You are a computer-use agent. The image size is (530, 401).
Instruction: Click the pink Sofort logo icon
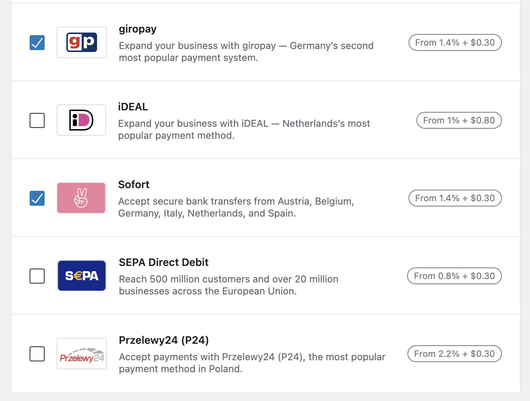pyautogui.click(x=81, y=198)
